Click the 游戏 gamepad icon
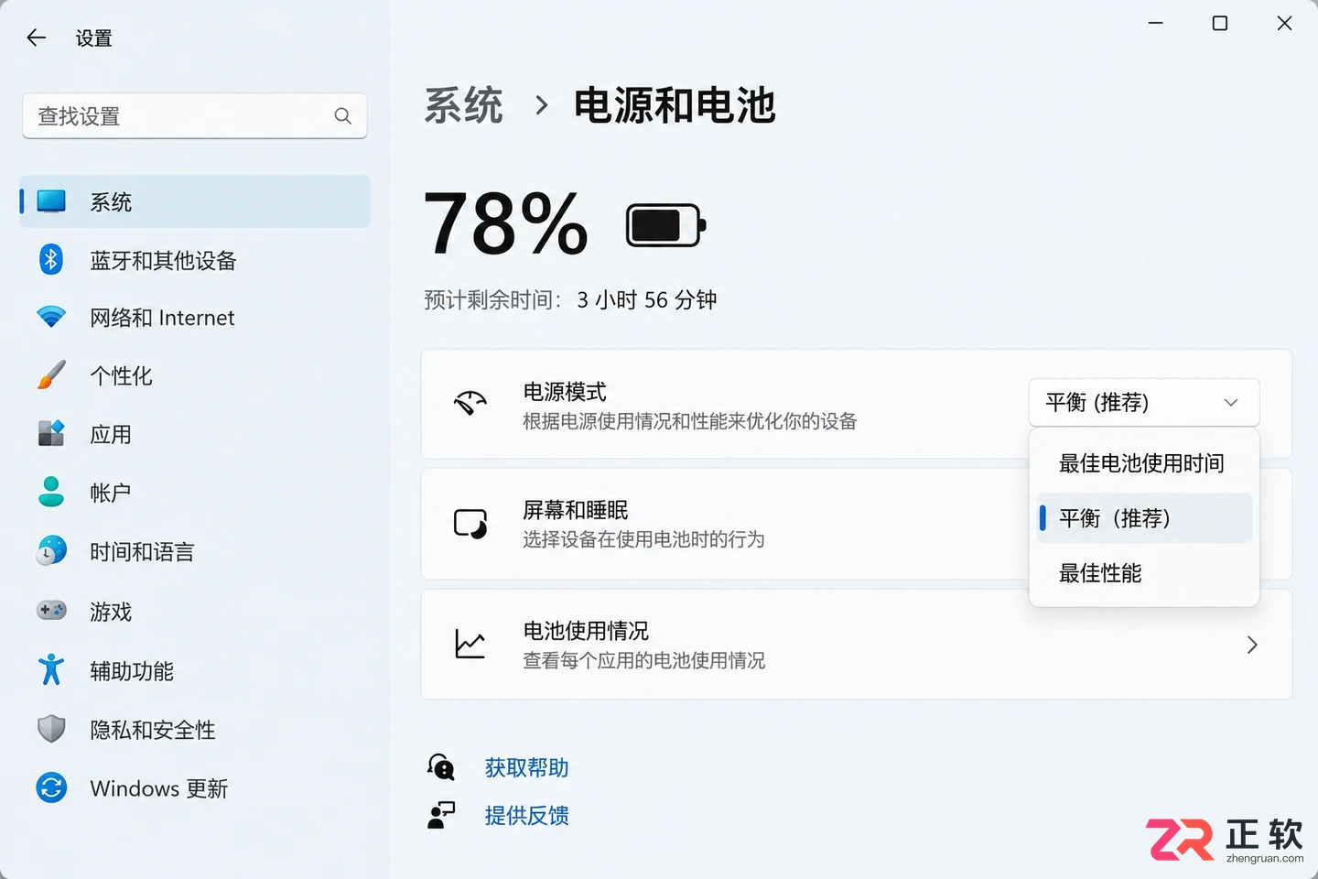The width and height of the screenshot is (1318, 879). tap(51, 610)
